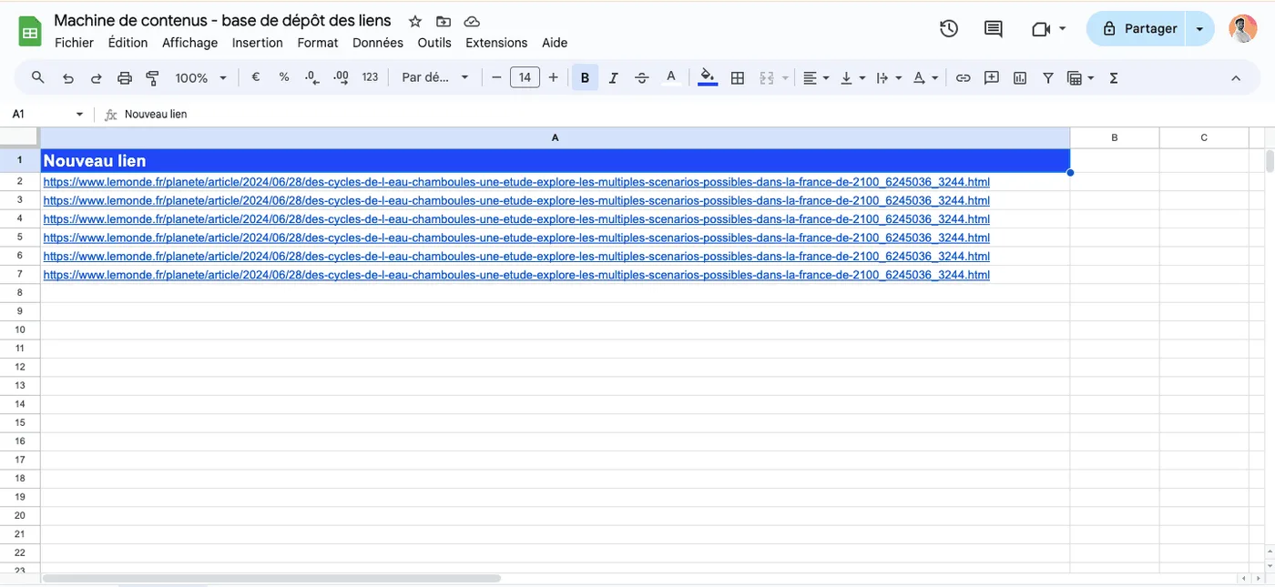Open the Extensions menu

(496, 43)
